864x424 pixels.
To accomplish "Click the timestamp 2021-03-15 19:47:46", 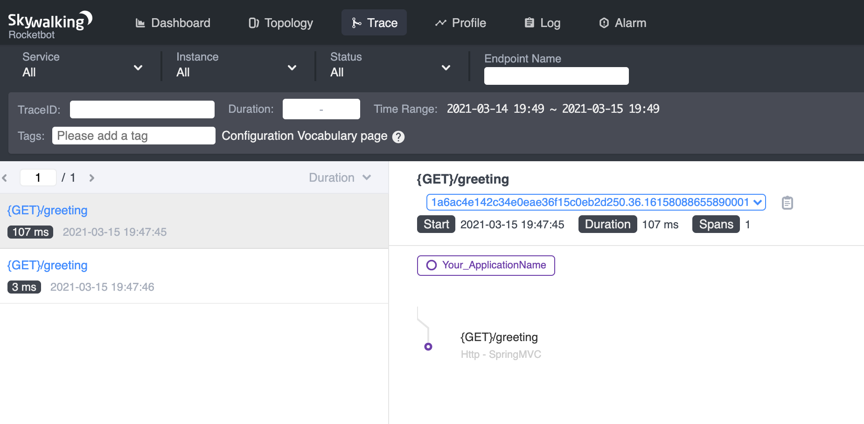I will coord(102,287).
